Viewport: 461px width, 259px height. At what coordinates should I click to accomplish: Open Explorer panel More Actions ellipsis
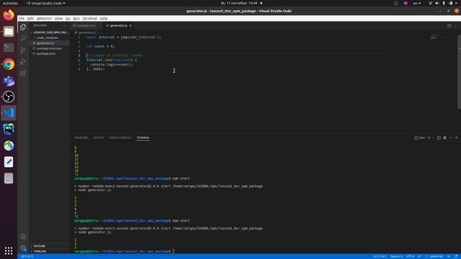(64, 26)
